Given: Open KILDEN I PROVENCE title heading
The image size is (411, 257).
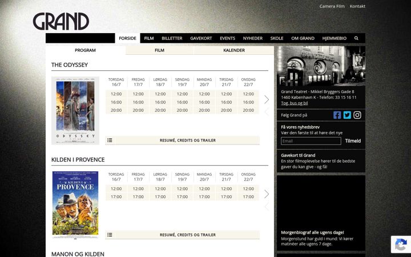Looking at the screenshot, I should tap(78, 160).
